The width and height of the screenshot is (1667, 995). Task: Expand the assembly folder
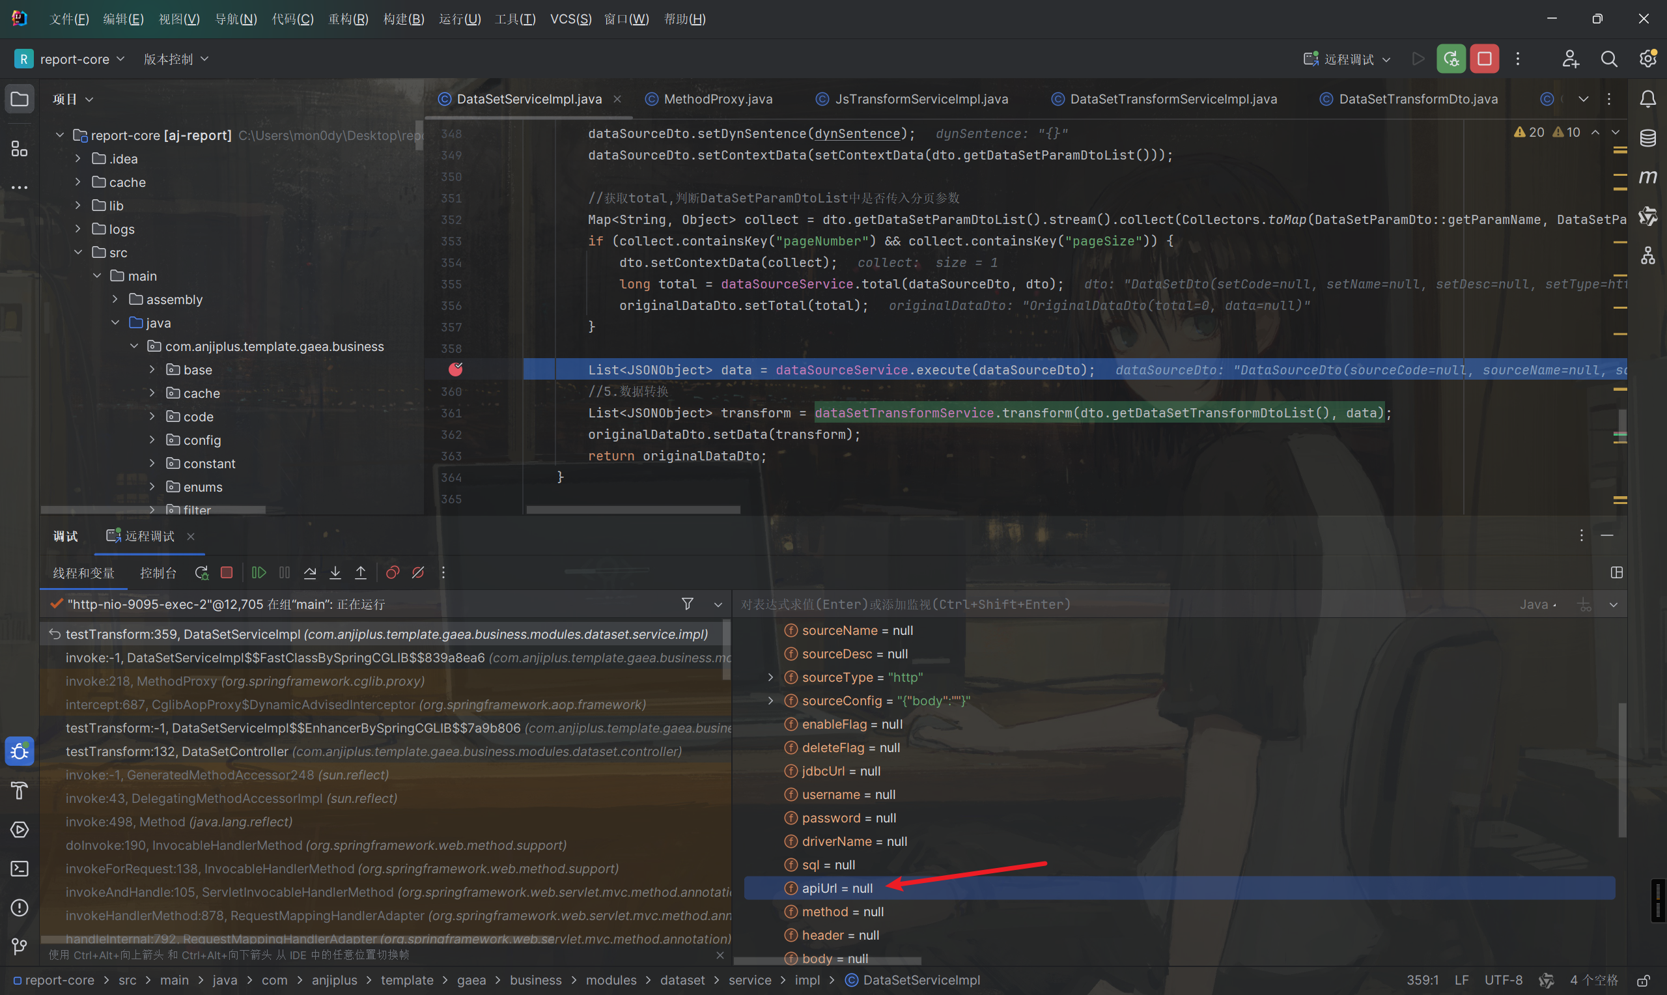pos(115,300)
